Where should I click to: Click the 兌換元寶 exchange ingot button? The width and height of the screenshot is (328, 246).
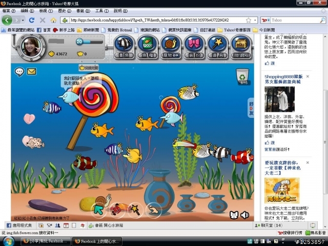pos(89,68)
